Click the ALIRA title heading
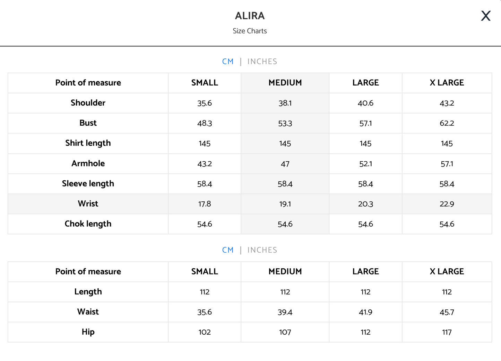 pyautogui.click(x=250, y=16)
